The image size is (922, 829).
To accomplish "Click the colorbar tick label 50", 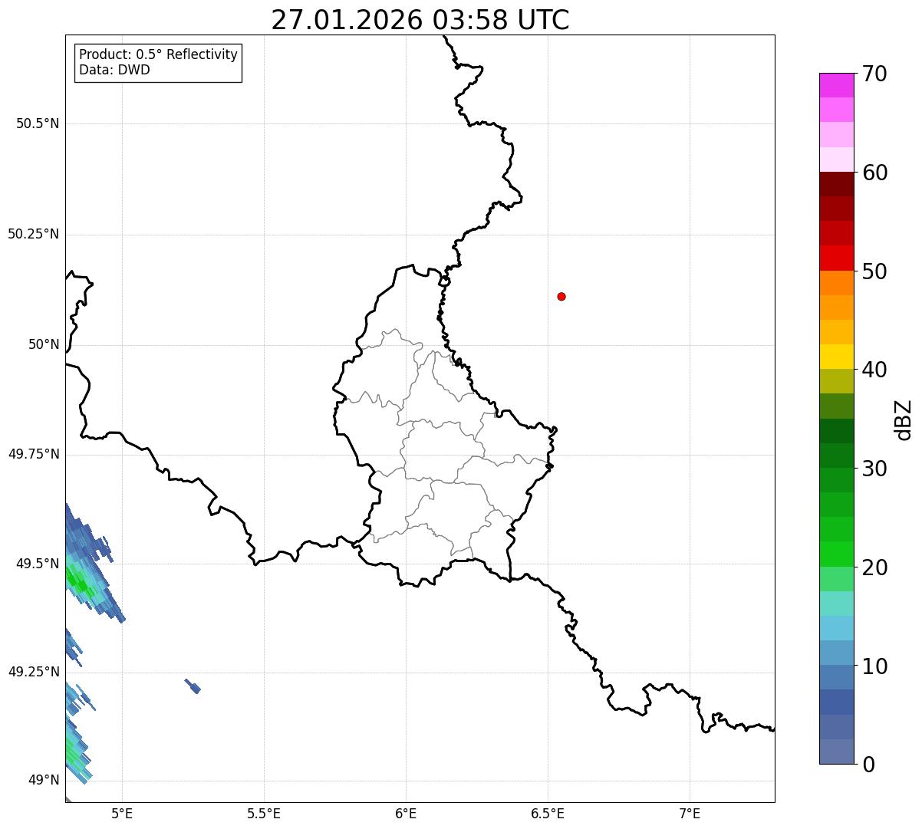I will click(x=874, y=271).
